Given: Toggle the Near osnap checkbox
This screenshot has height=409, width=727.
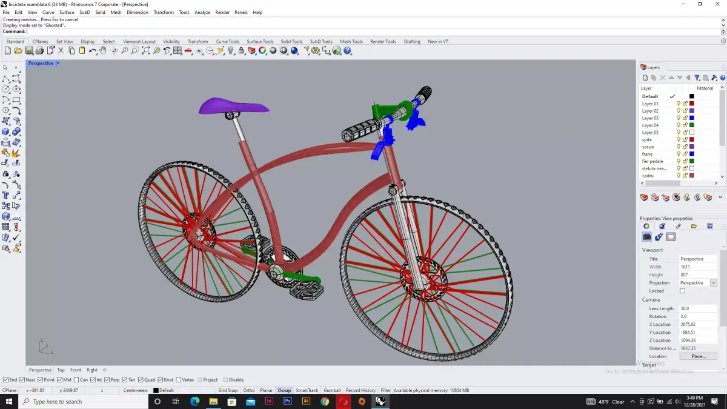Looking at the screenshot, I should (22, 380).
